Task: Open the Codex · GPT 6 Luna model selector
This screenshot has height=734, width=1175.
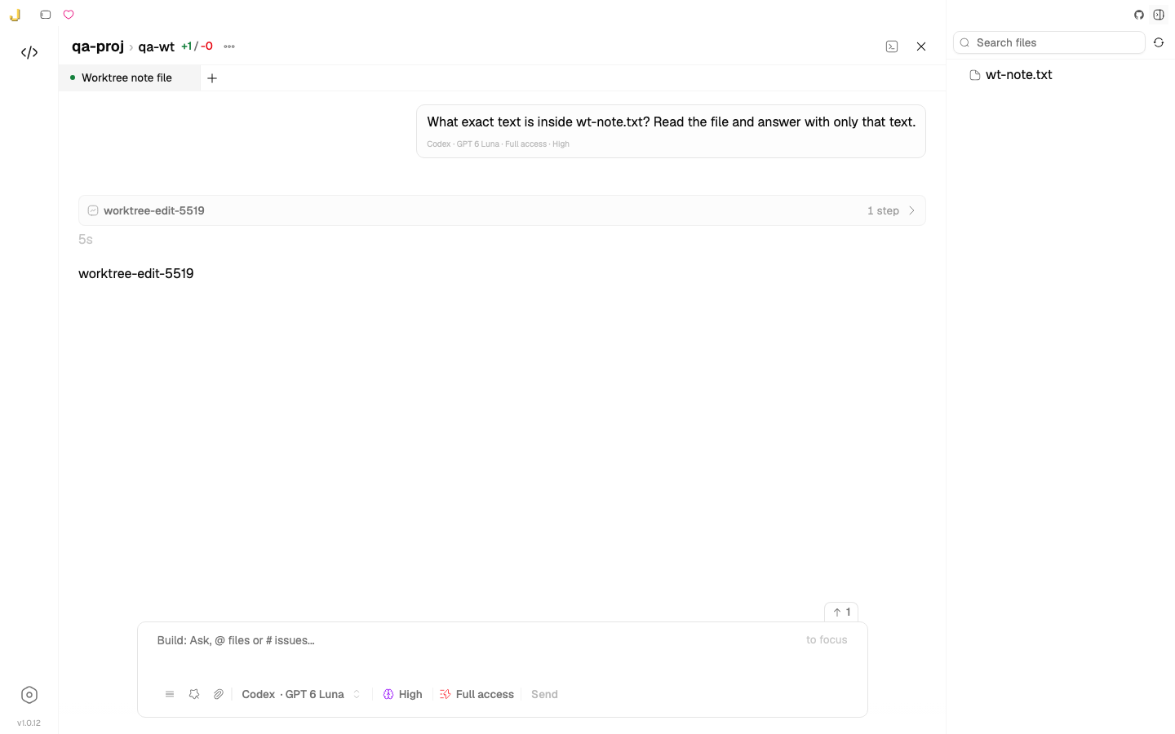Action: point(300,695)
